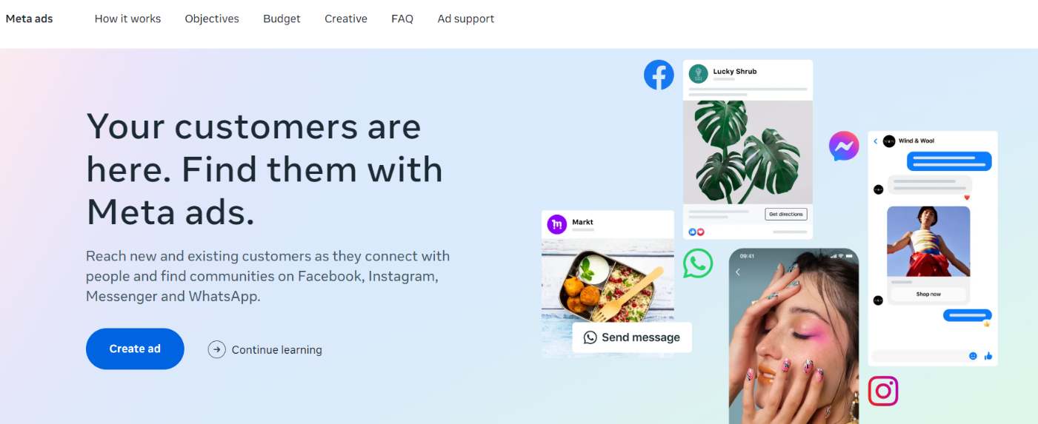
Task: Click the Lucky Shrub green avatar icon
Action: (x=698, y=73)
